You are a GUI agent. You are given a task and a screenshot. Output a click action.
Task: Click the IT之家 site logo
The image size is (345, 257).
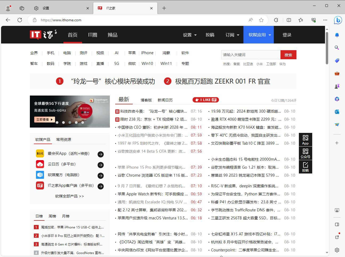pos(43,35)
